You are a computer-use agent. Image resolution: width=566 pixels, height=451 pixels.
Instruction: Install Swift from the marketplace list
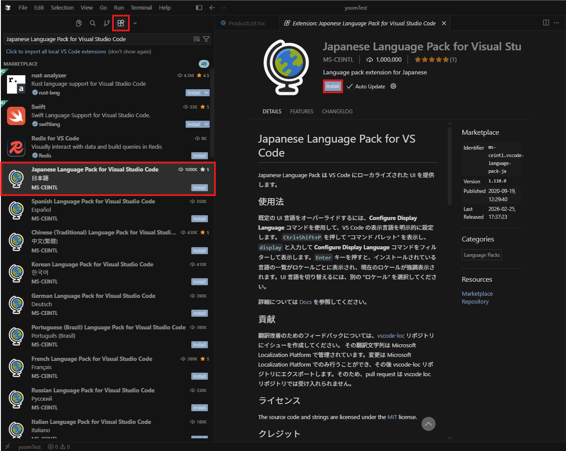(194, 124)
